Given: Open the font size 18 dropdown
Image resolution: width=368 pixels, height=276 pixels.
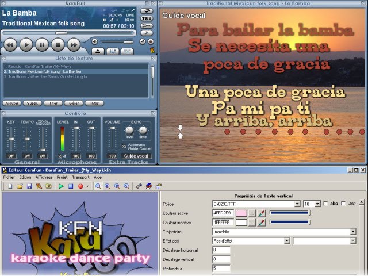Looking at the screenshot, I should point(317,204).
